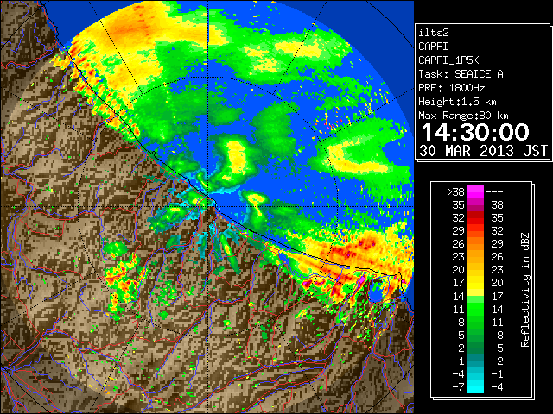Click the cyan -7 dBZ color swatch
Screen dimensions: 553x414
click(475, 386)
